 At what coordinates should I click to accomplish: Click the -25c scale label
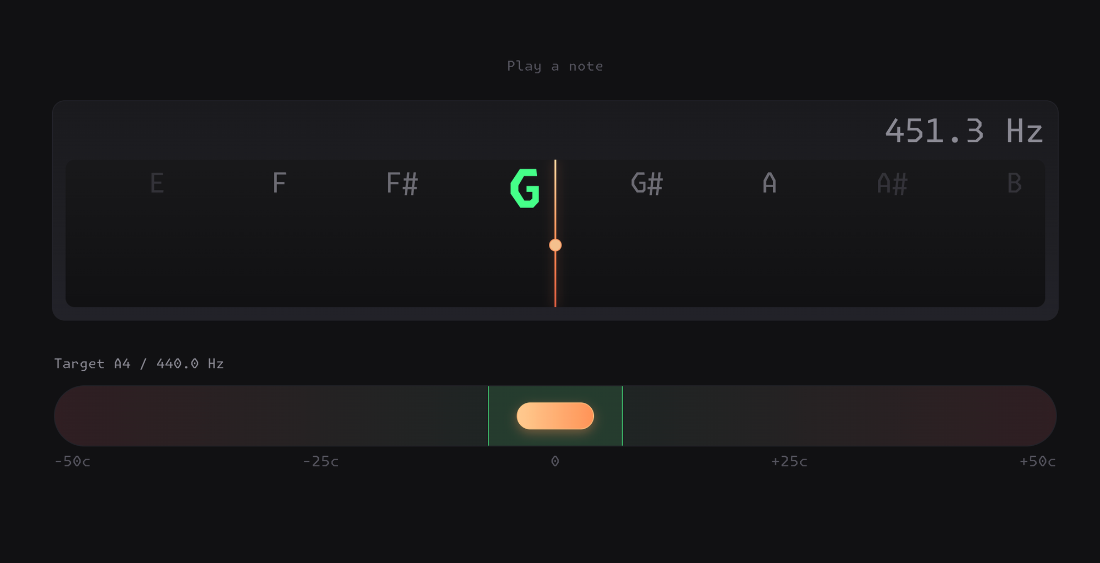click(x=321, y=461)
